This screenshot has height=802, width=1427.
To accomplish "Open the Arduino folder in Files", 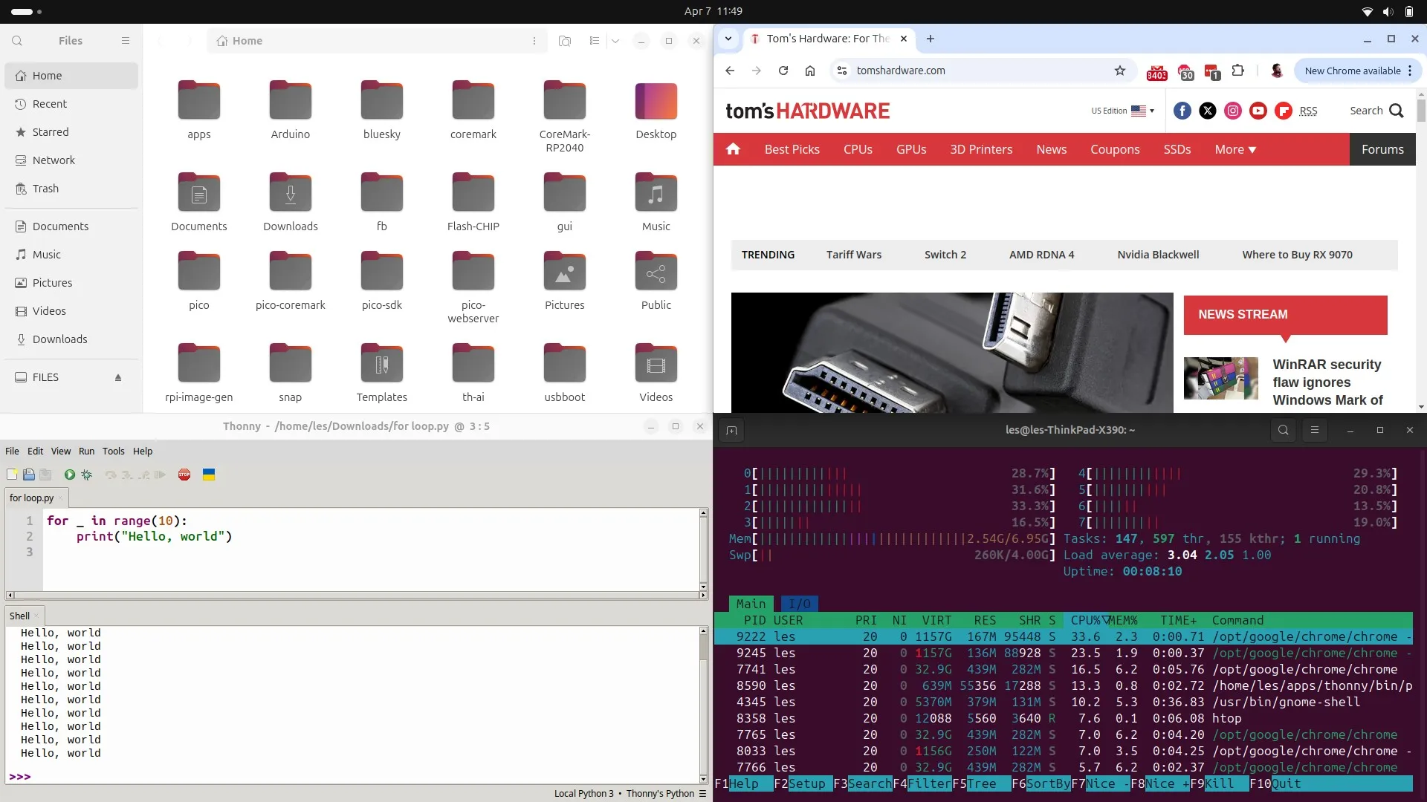I will [x=291, y=110].
